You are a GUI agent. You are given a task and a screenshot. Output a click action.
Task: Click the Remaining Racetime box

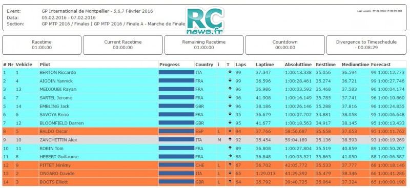click(x=203, y=45)
